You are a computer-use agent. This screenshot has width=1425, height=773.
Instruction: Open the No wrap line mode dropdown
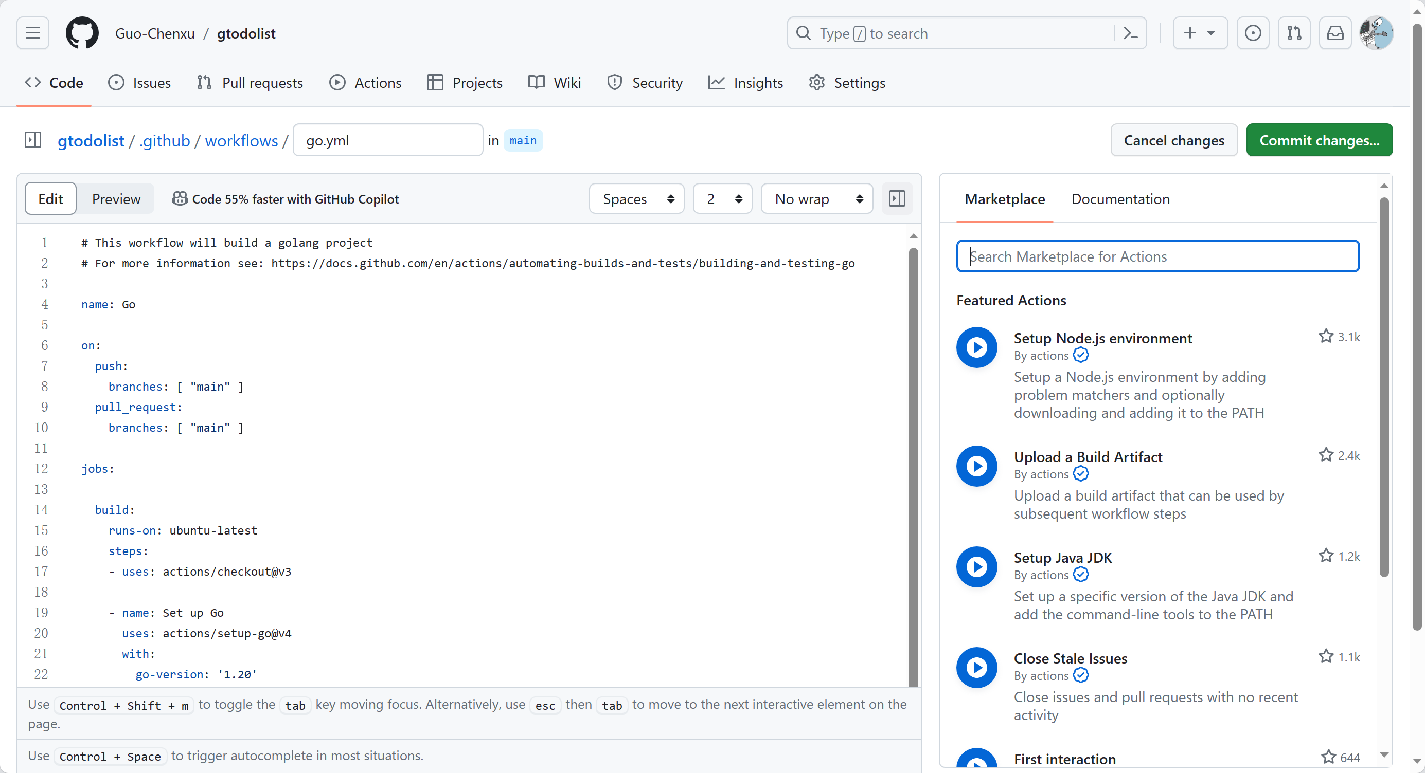(817, 199)
